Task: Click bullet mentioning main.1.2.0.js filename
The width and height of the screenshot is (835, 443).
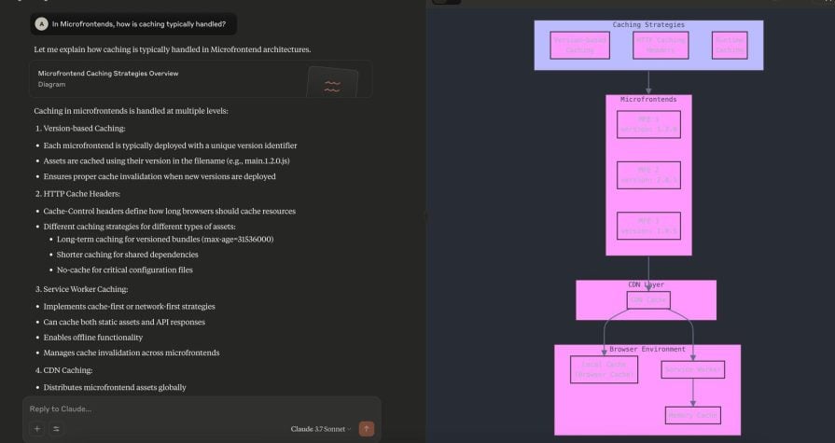Action: tap(166, 160)
